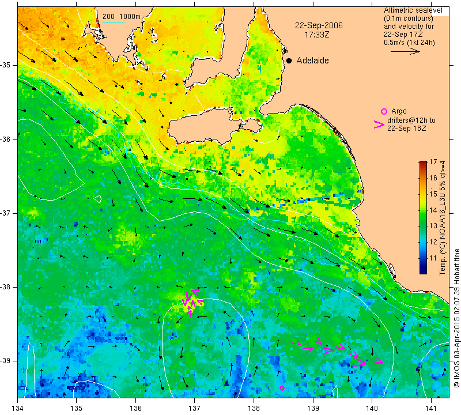Click the dark red 17°C end of colorbar
The height and width of the screenshot is (415, 461).
click(x=423, y=163)
